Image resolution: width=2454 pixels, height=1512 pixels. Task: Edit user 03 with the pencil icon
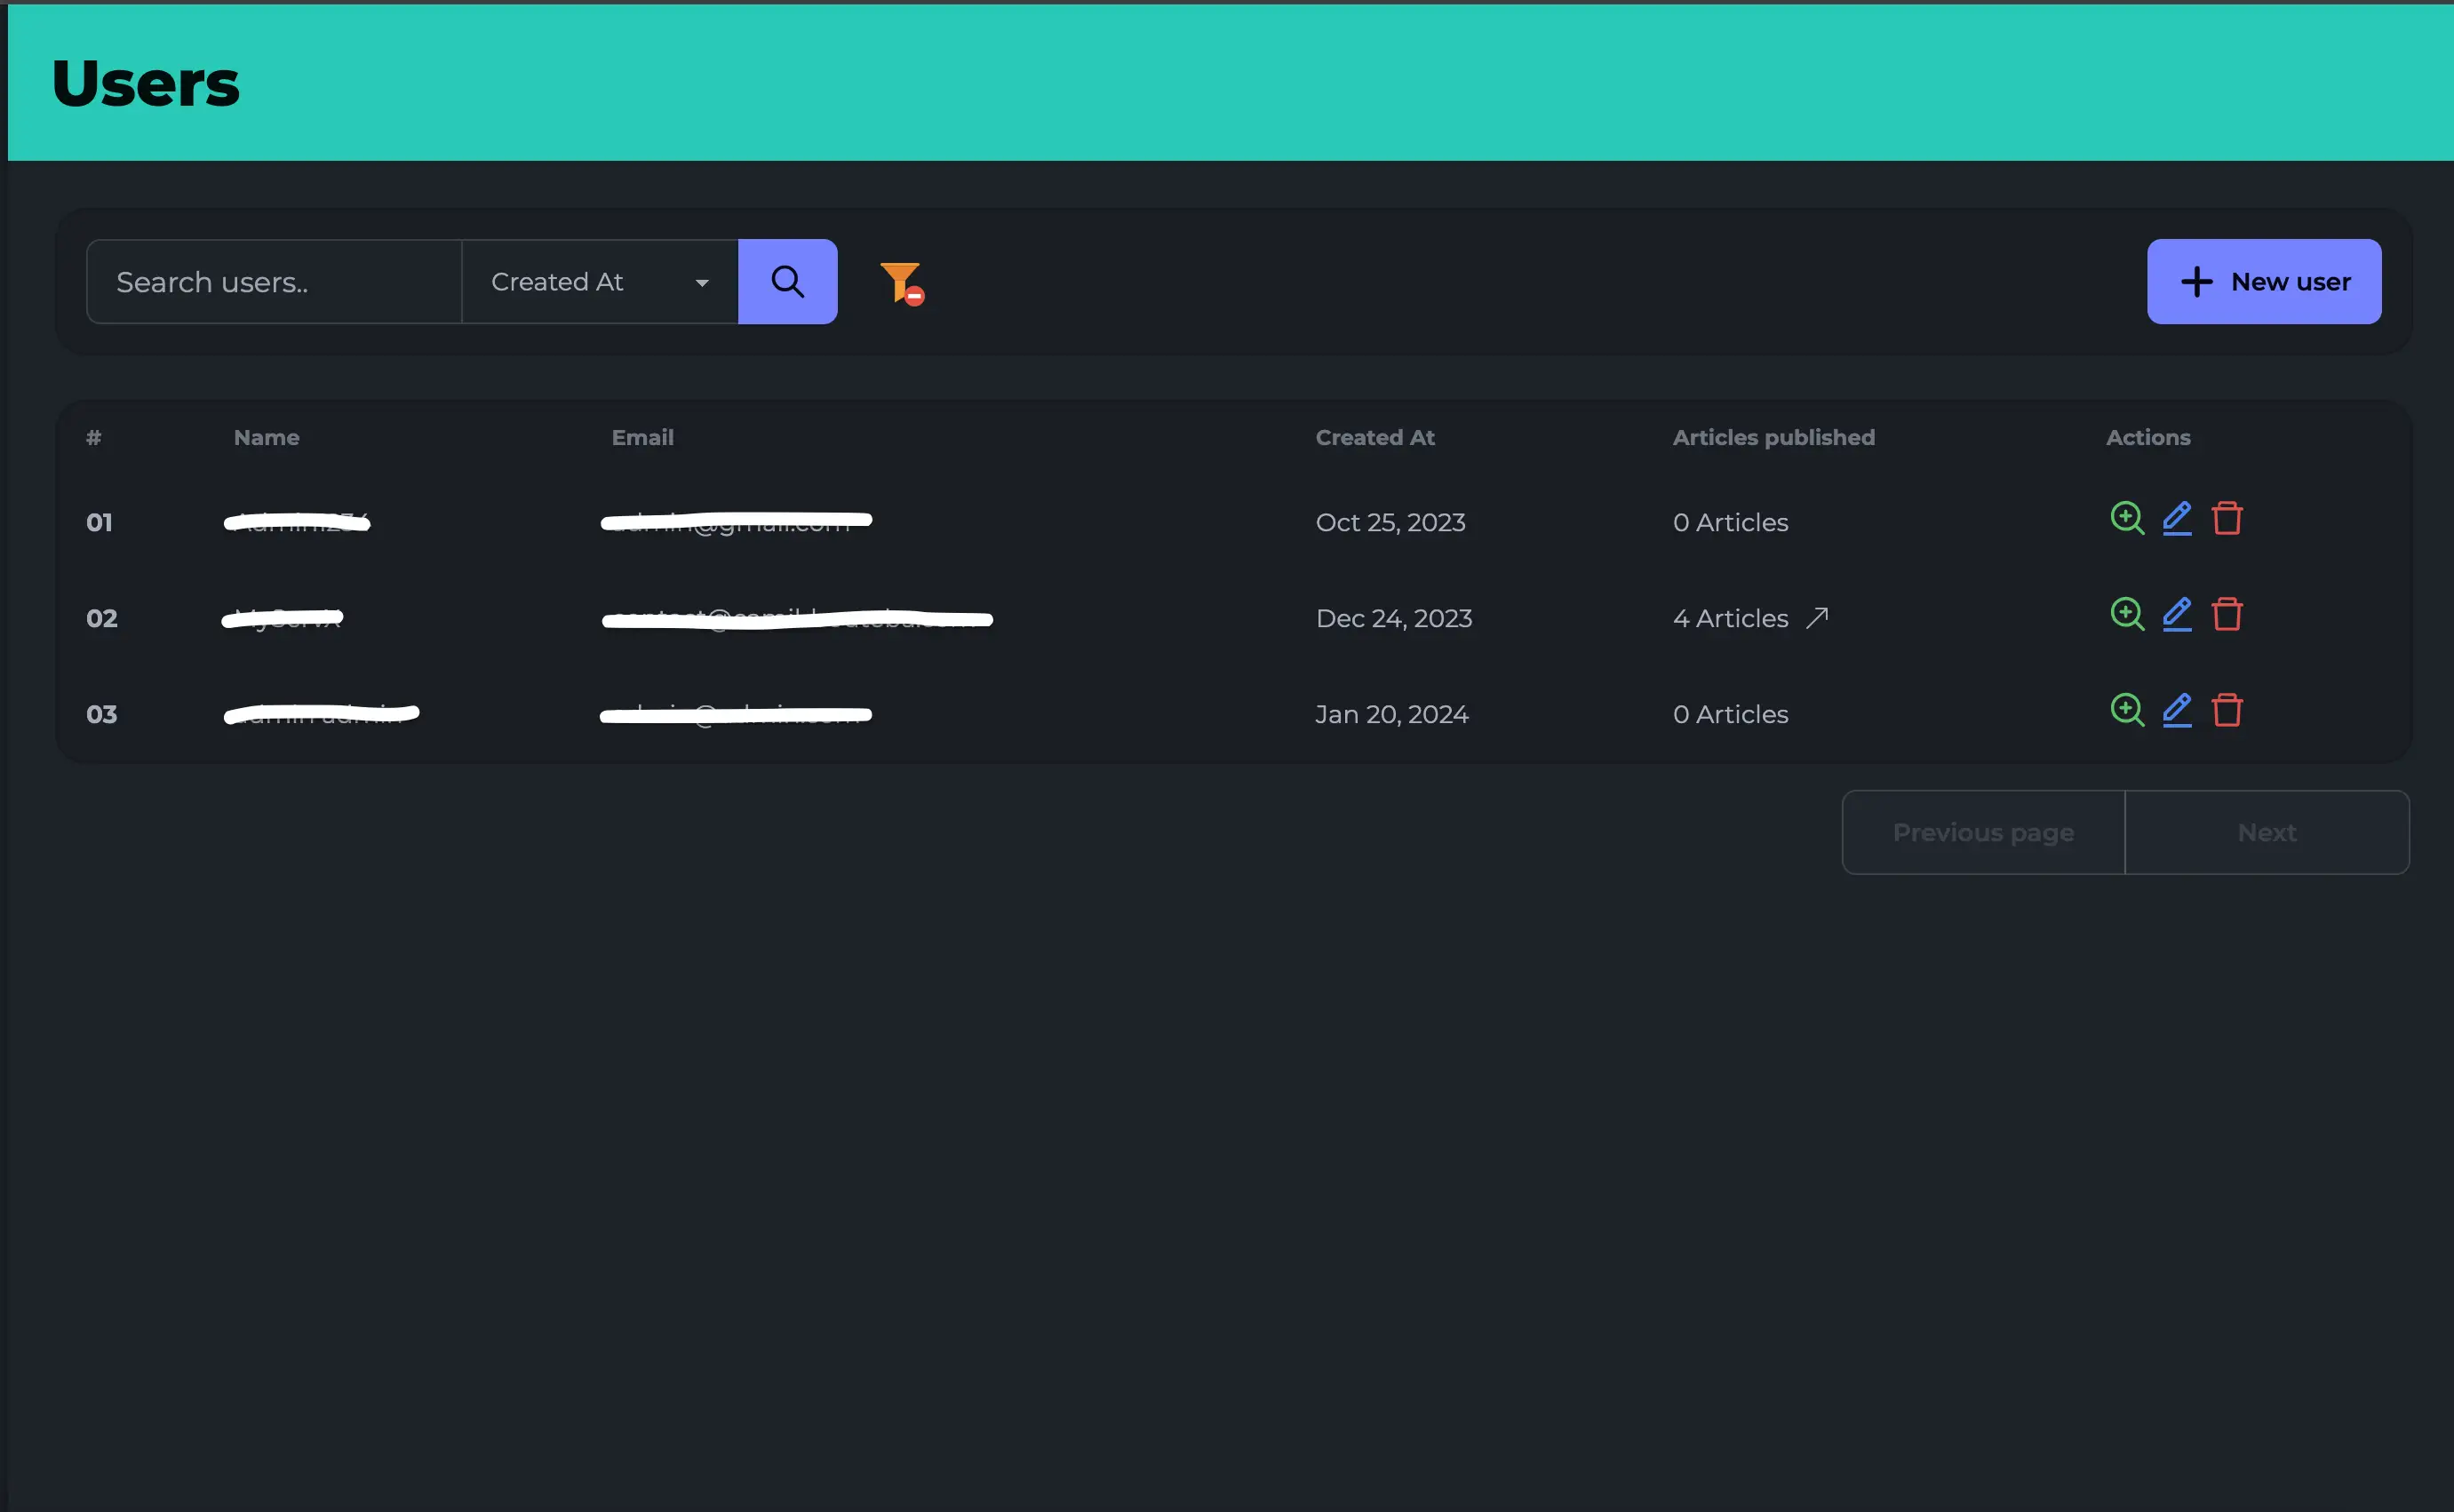pos(2177,710)
